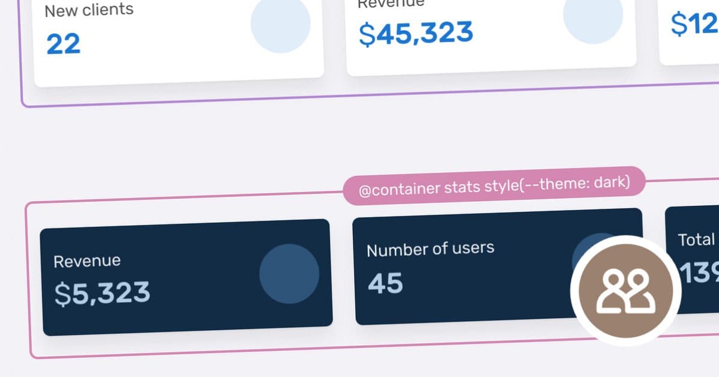The width and height of the screenshot is (719, 377).
Task: Click the partially visible $12 value
Action: click(694, 25)
